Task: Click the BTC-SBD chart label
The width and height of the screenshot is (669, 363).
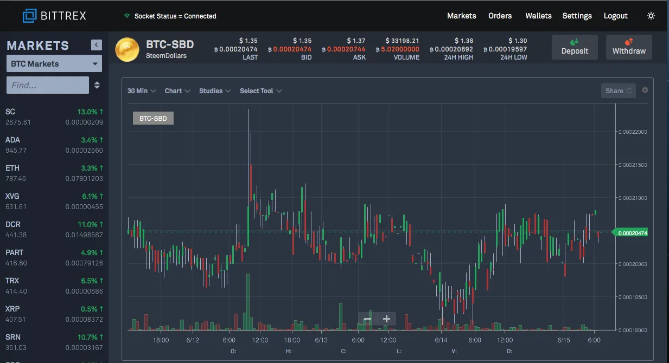Action: coord(153,118)
